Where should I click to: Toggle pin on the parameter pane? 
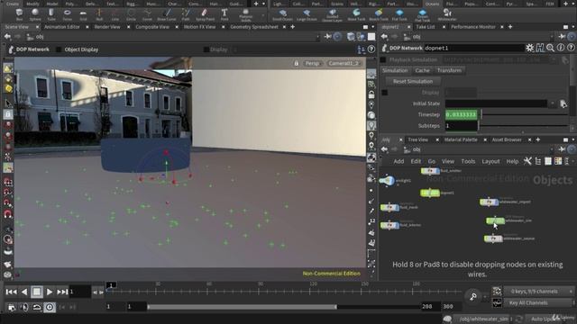tap(562, 36)
